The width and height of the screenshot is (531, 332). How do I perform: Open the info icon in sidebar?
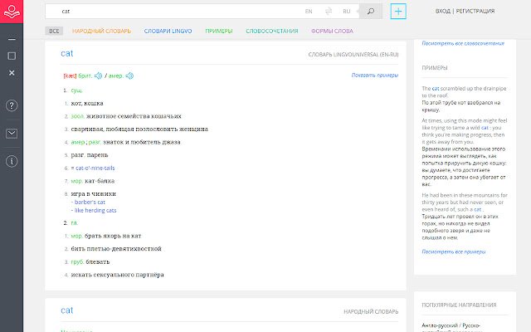pyautogui.click(x=12, y=162)
